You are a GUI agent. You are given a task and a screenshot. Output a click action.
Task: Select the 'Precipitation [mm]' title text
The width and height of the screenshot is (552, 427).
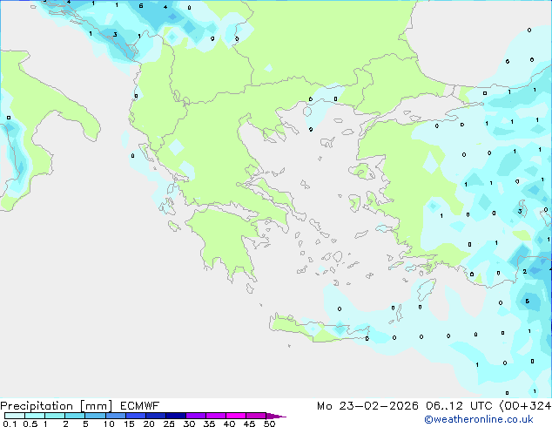pyautogui.click(x=57, y=406)
